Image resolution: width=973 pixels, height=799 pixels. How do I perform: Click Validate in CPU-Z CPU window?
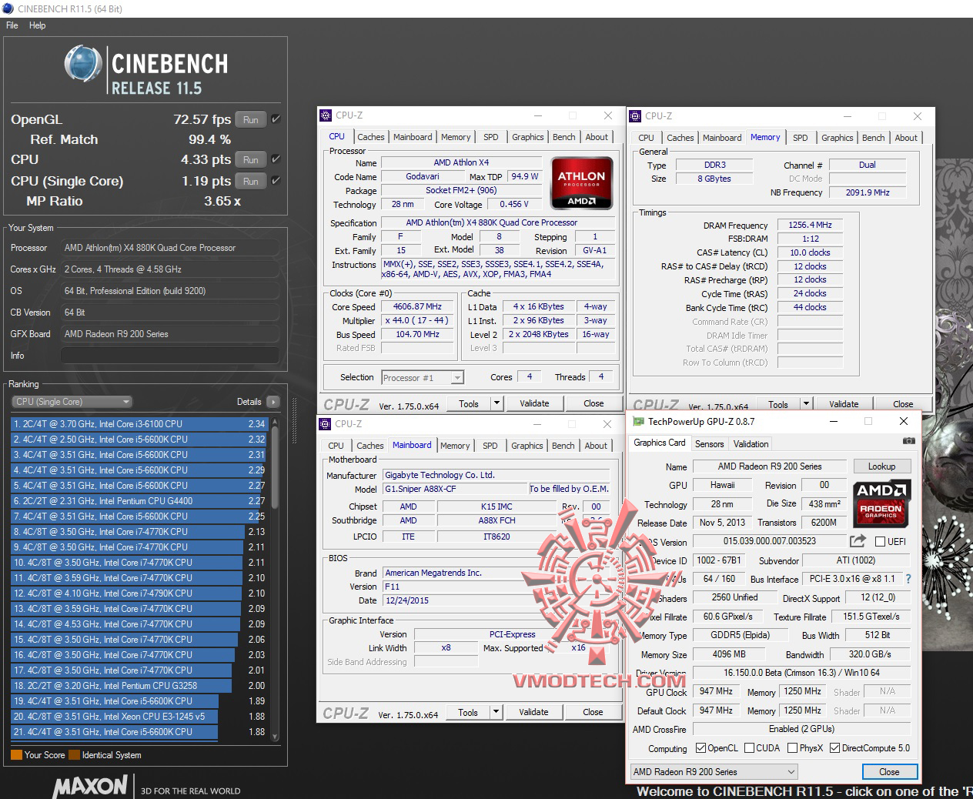coord(534,403)
